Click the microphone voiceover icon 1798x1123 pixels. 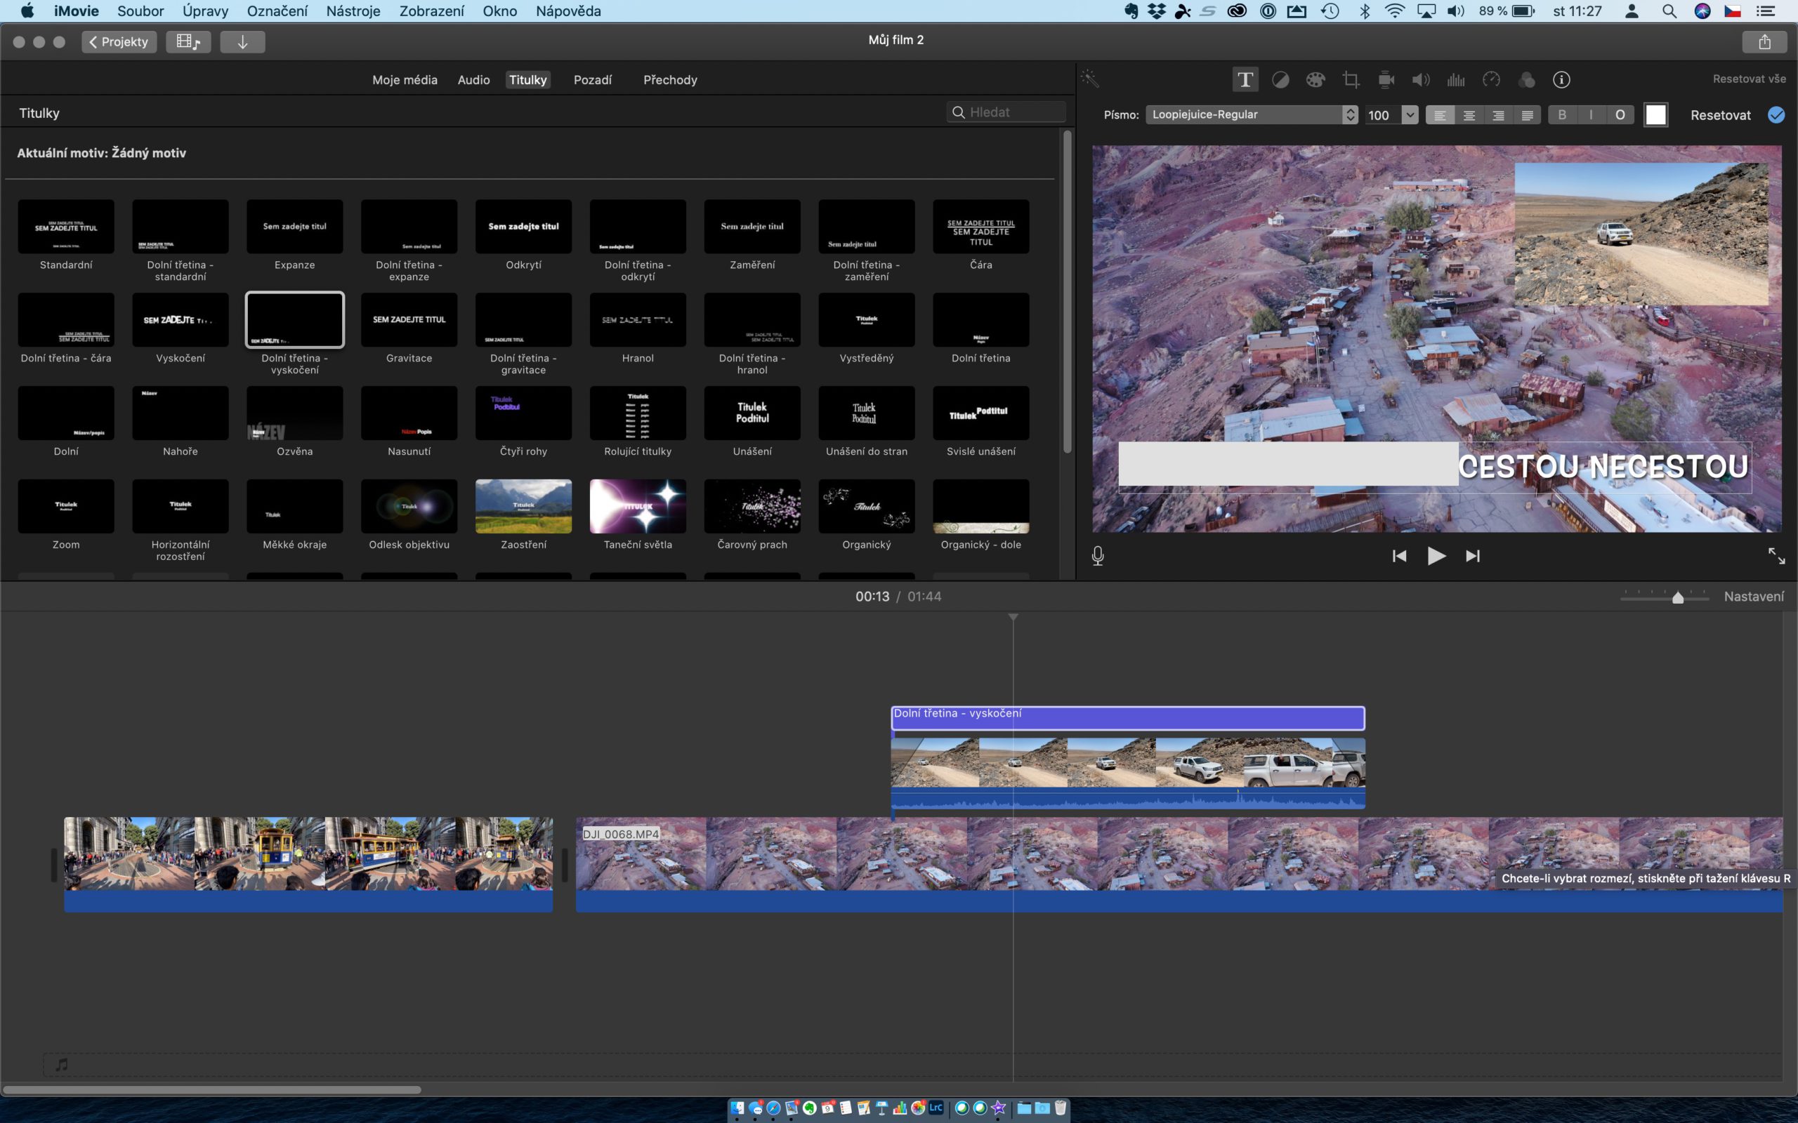[1097, 556]
